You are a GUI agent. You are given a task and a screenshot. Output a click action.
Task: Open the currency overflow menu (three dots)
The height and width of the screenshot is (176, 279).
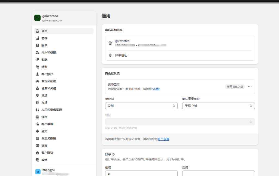click(x=250, y=87)
